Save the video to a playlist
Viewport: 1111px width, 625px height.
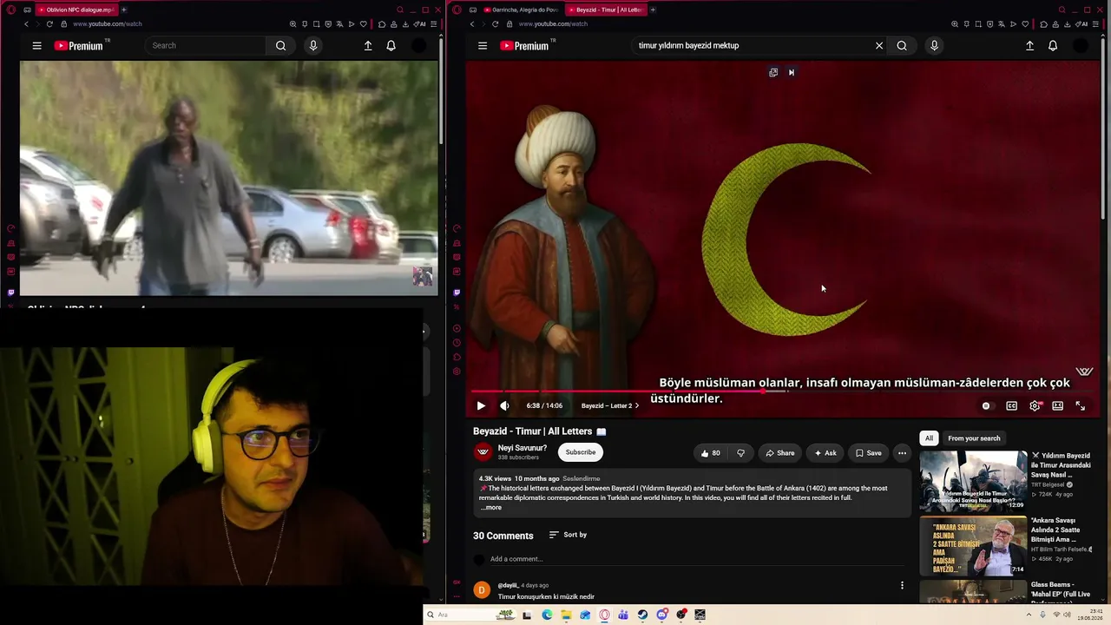868,452
